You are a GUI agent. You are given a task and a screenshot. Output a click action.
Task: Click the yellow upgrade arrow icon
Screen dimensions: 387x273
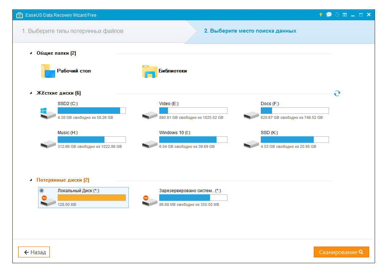[x=321, y=15]
